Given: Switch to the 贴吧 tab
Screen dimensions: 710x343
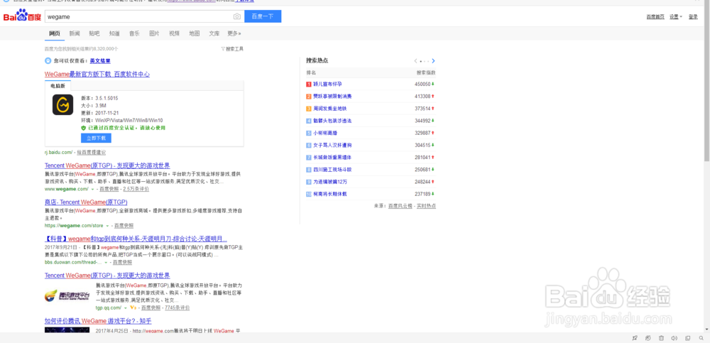Looking at the screenshot, I should click(94, 33).
